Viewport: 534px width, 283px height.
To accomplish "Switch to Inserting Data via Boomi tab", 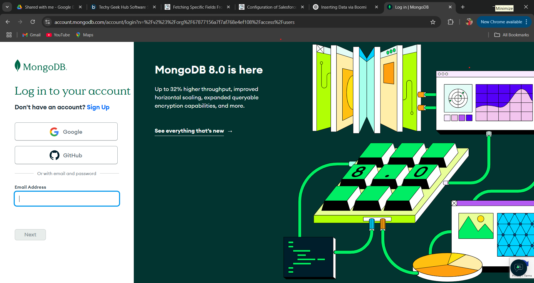I will tap(343, 7).
